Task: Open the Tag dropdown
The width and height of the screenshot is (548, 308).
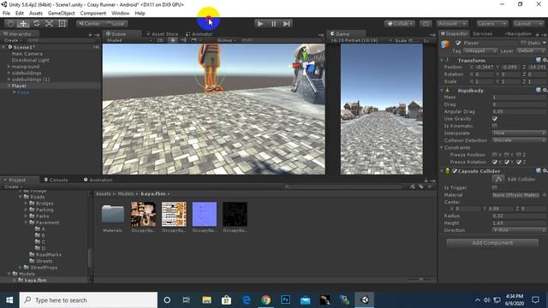Action: 479,51
